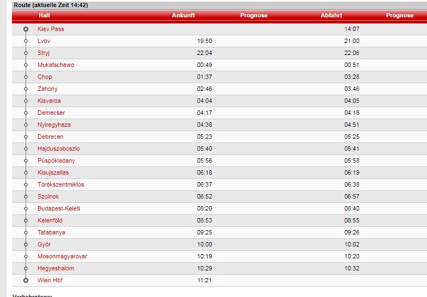Image resolution: width=427 pixels, height=297 pixels.
Task: Open the Wien Hbf station link
Action: tap(50, 280)
